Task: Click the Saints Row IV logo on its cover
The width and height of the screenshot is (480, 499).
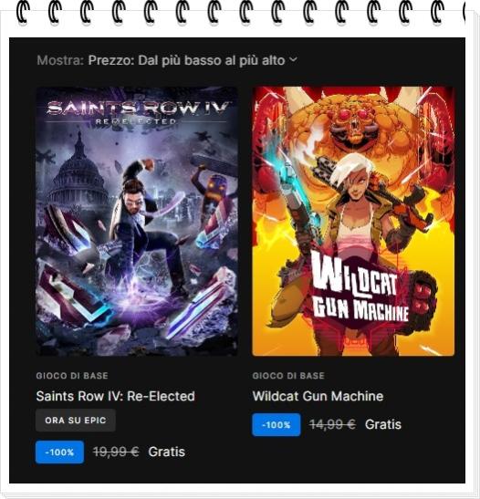Action: click(x=137, y=112)
